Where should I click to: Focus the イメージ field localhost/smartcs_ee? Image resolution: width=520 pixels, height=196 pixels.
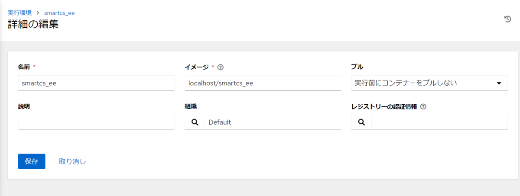(263, 83)
